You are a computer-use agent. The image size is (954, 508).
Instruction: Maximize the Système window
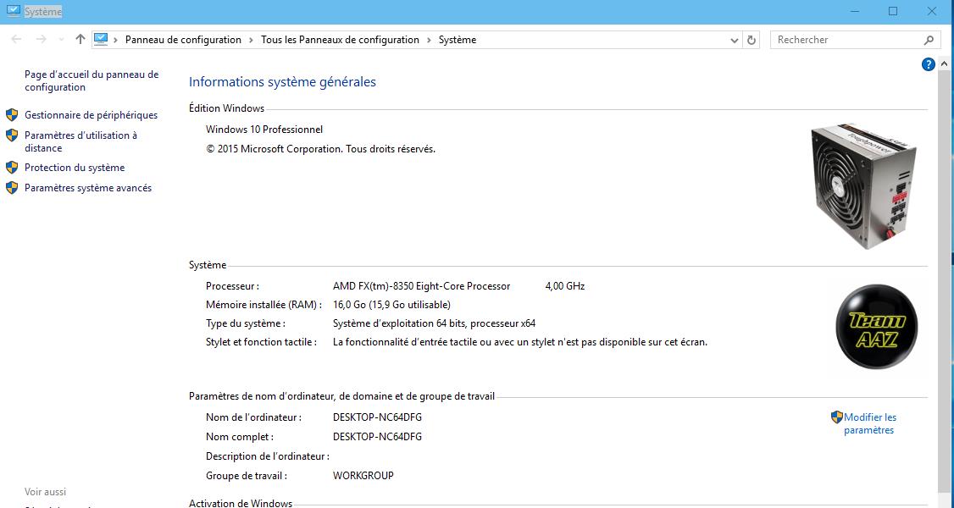click(x=892, y=12)
